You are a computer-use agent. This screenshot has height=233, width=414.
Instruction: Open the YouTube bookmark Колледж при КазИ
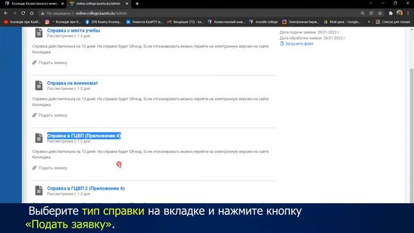22,22
